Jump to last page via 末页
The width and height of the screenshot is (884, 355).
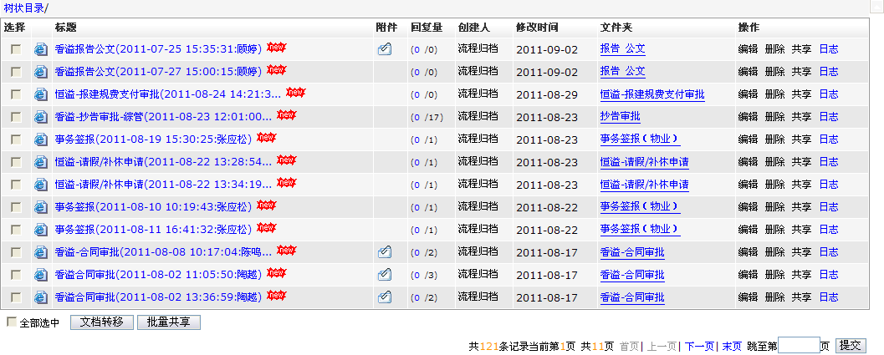[732, 346]
